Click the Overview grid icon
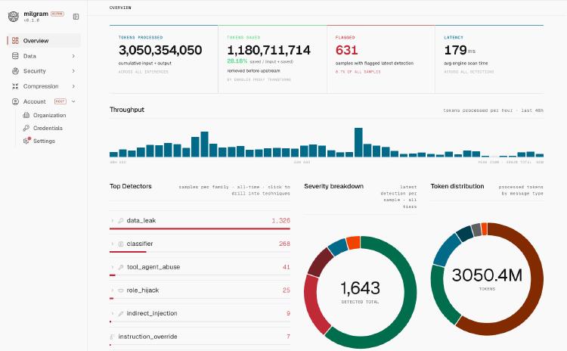Screen dimensions: 567x351 pos(15,41)
